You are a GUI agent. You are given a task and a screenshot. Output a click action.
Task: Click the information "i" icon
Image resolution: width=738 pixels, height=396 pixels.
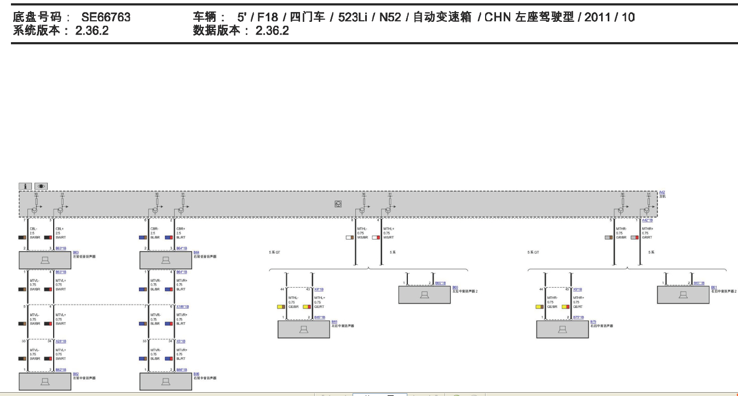coord(25,186)
